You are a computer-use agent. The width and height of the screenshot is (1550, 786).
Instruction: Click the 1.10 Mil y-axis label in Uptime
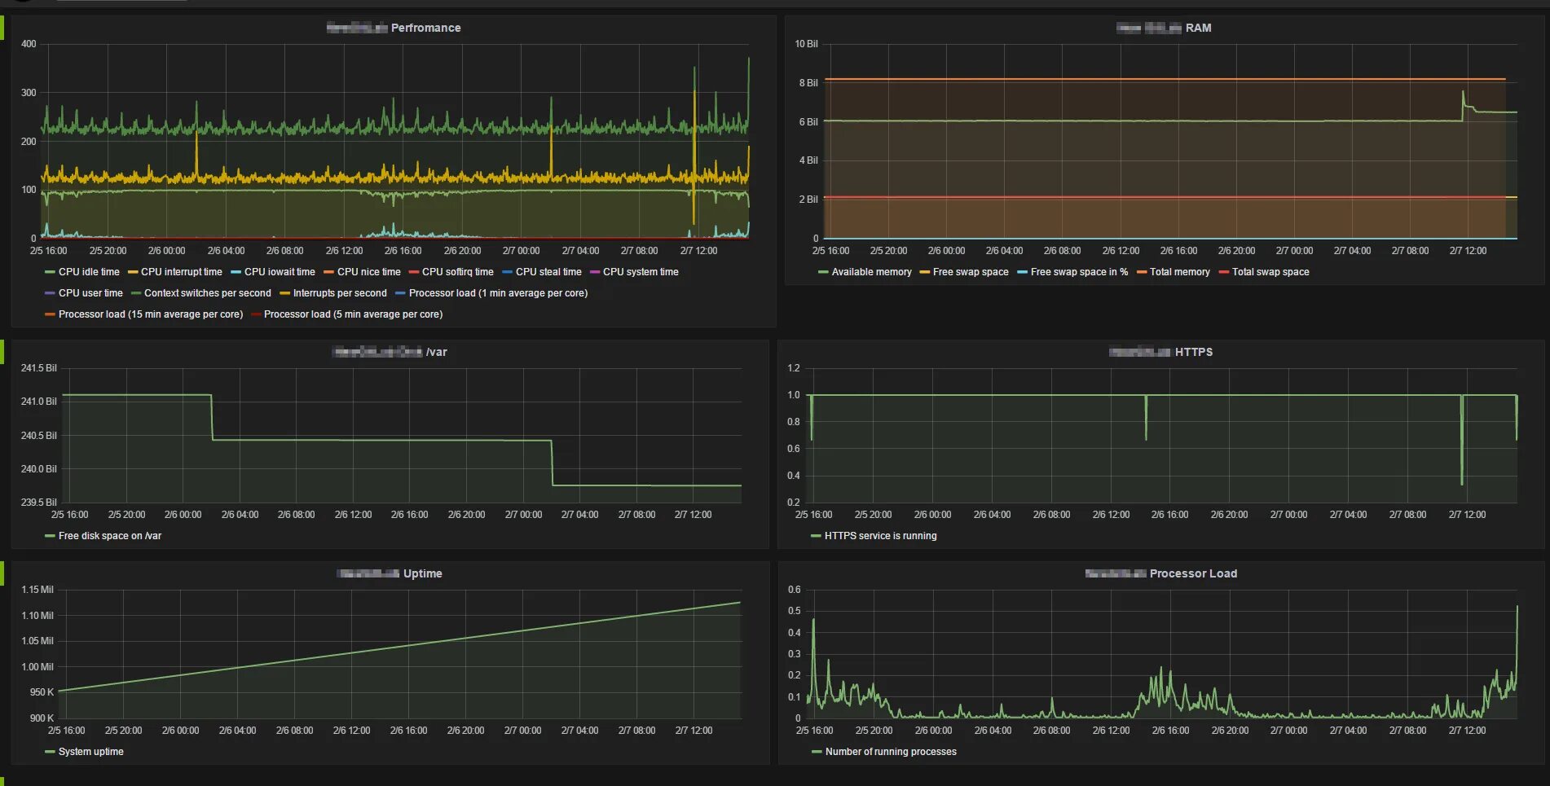(37, 616)
